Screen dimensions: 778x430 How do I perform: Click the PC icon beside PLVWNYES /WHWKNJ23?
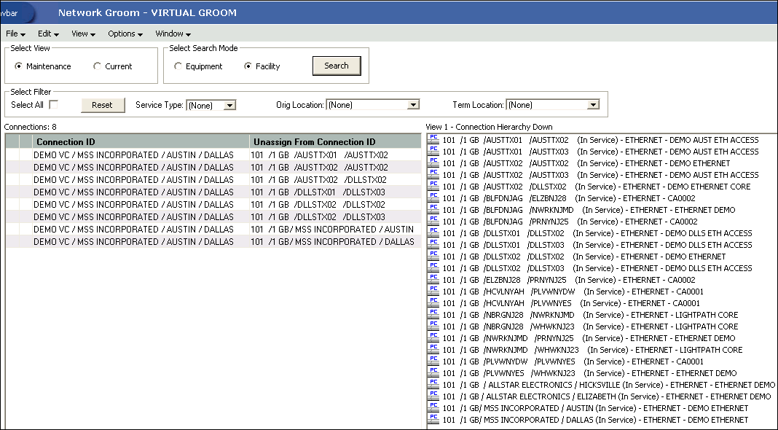[x=433, y=372]
